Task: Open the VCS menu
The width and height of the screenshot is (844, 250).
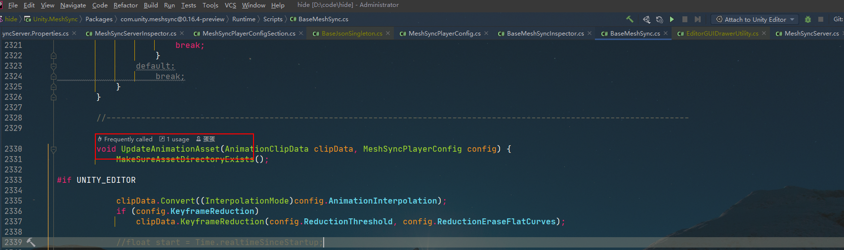Action: click(x=230, y=5)
